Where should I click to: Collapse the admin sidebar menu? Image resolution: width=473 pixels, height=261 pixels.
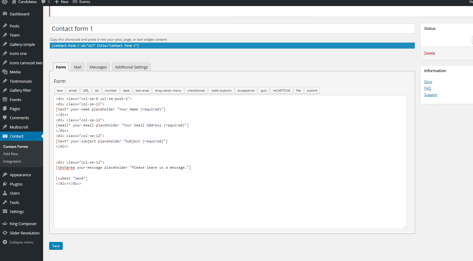(18, 242)
